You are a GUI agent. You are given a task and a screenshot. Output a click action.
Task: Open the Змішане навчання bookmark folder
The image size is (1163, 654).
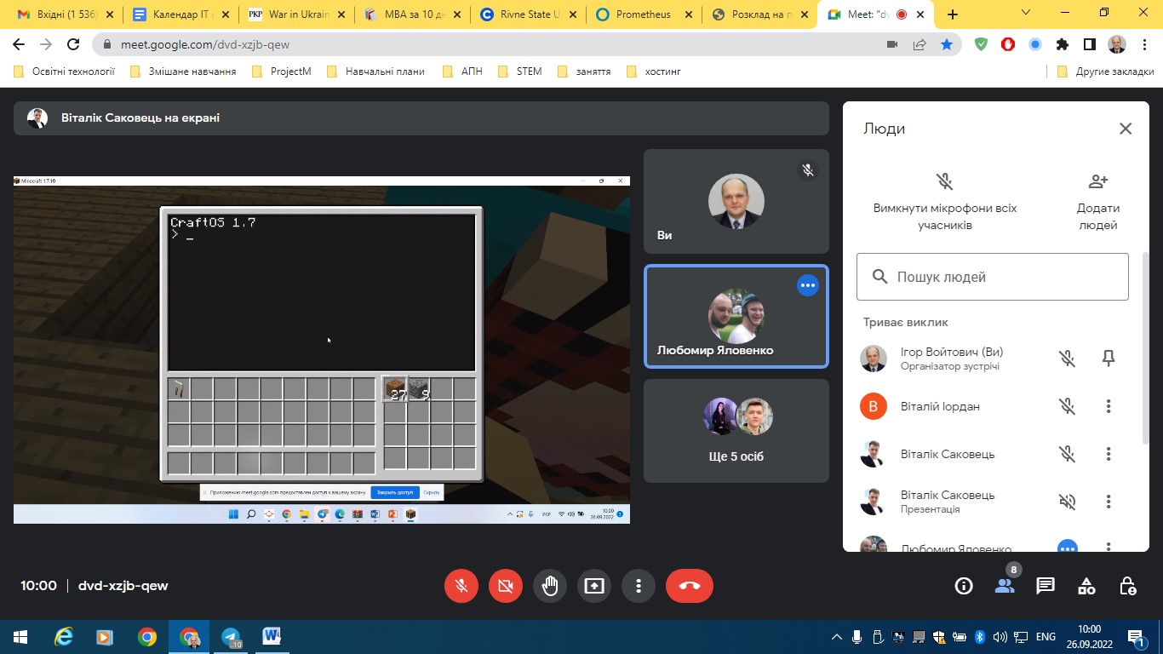(x=183, y=72)
